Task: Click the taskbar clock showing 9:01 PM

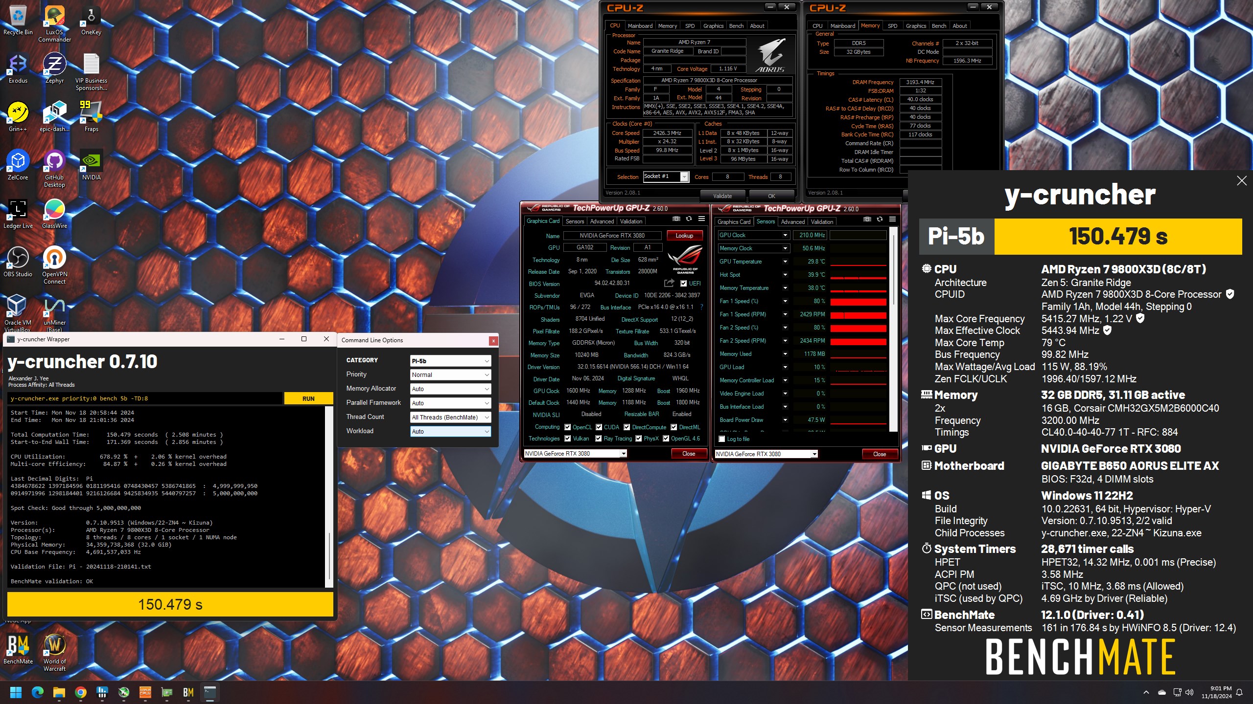Action: [1216, 692]
